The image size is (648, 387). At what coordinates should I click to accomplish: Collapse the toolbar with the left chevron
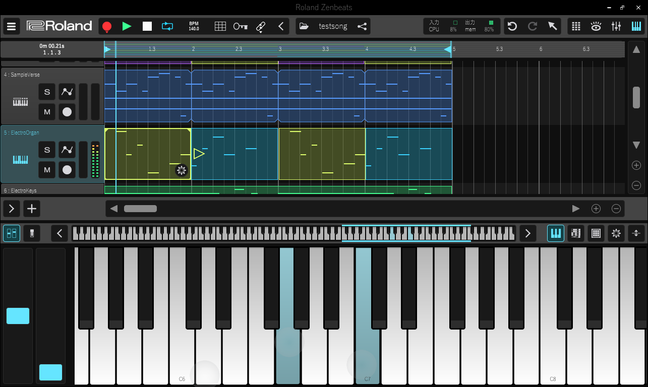[281, 26]
